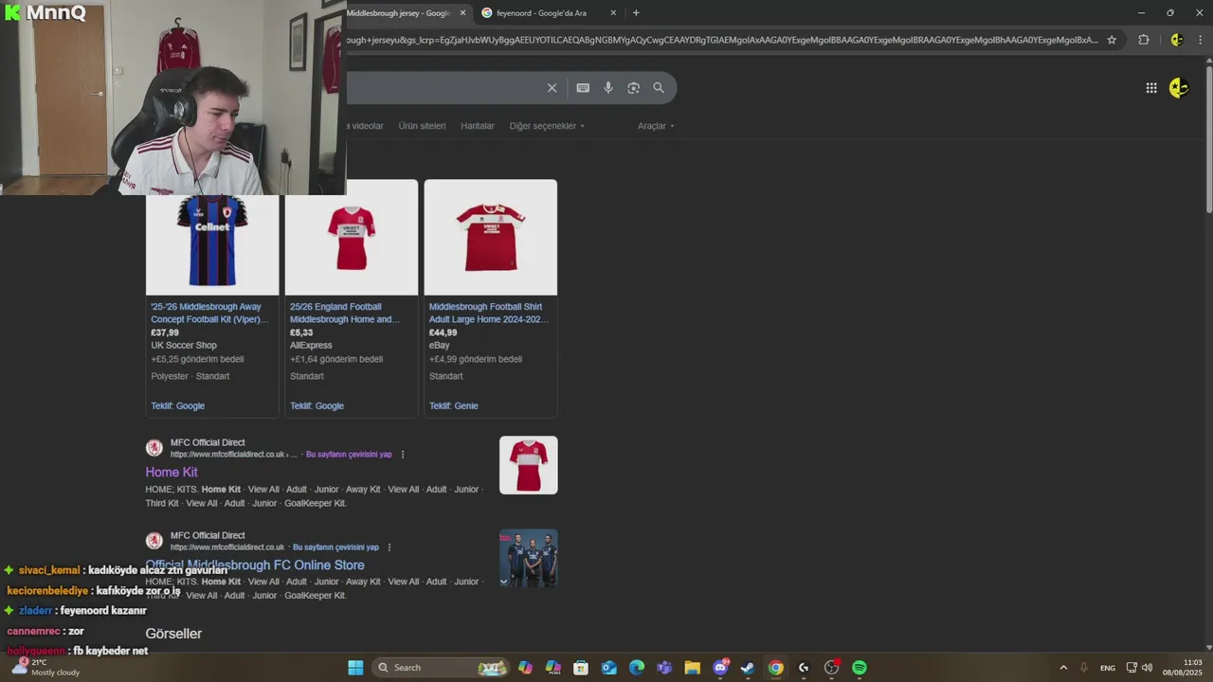
Task: Open the AliExpress red jersey product image
Action: [352, 238]
